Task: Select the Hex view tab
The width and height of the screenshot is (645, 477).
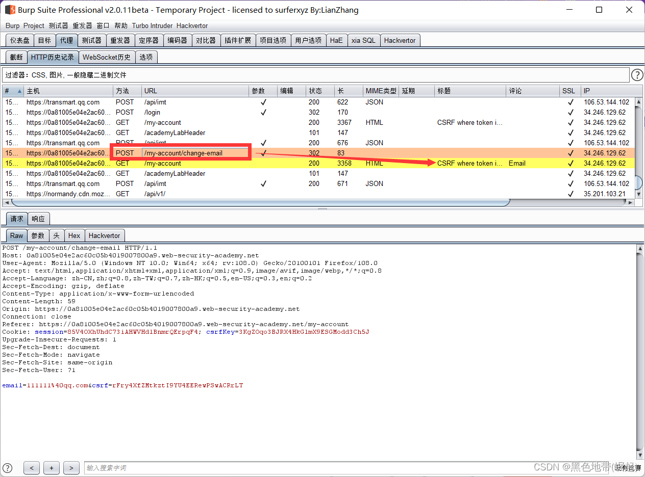Action: click(x=74, y=235)
